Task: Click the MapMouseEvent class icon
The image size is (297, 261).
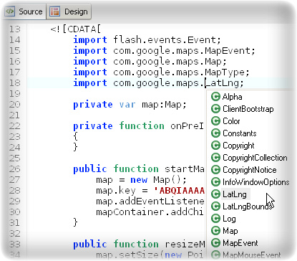Action: pos(215,255)
